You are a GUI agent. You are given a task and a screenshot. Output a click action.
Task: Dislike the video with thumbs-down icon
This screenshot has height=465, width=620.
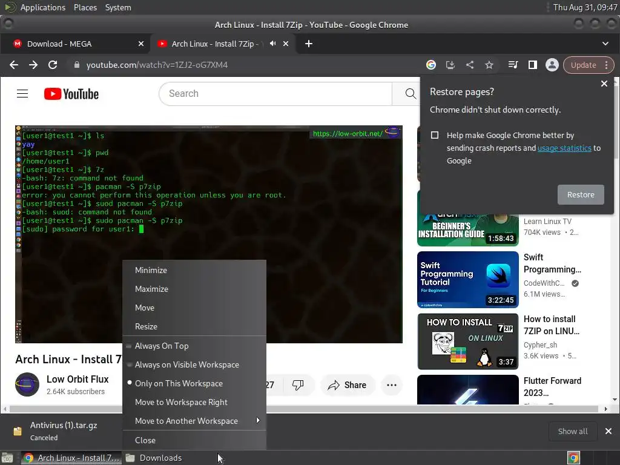coord(298,384)
